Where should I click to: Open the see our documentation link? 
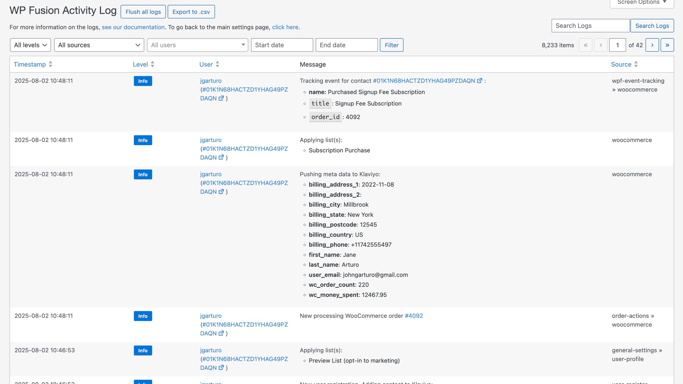pos(133,27)
